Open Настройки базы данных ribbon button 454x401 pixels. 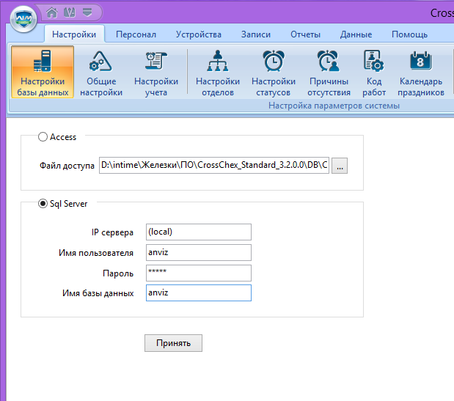click(43, 72)
